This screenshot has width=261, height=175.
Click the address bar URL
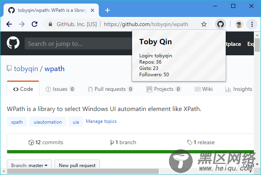pos(146,24)
